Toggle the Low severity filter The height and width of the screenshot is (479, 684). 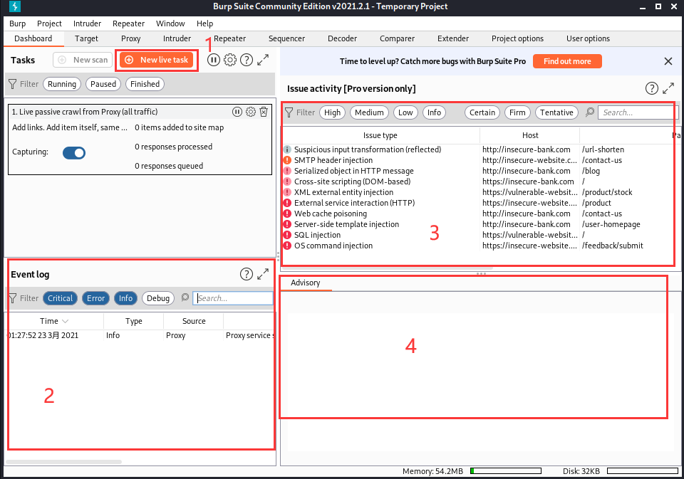tap(405, 112)
